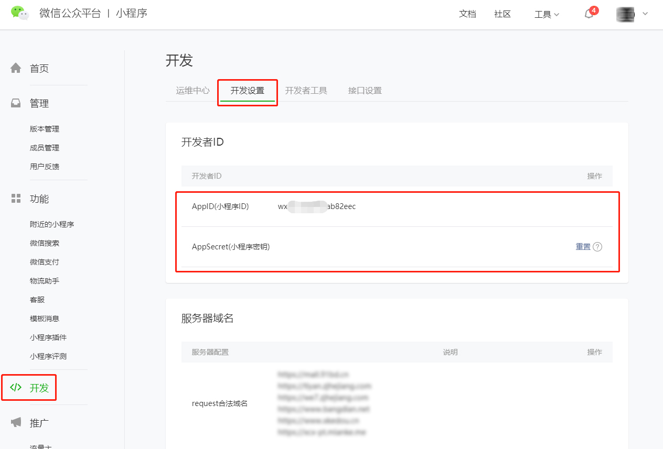Open 物流助手 in the sidebar
The width and height of the screenshot is (663, 449).
45,281
